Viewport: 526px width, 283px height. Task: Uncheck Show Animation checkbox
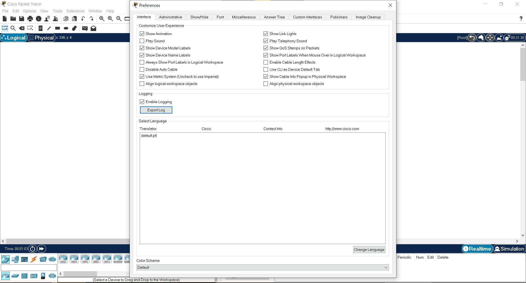(142, 34)
